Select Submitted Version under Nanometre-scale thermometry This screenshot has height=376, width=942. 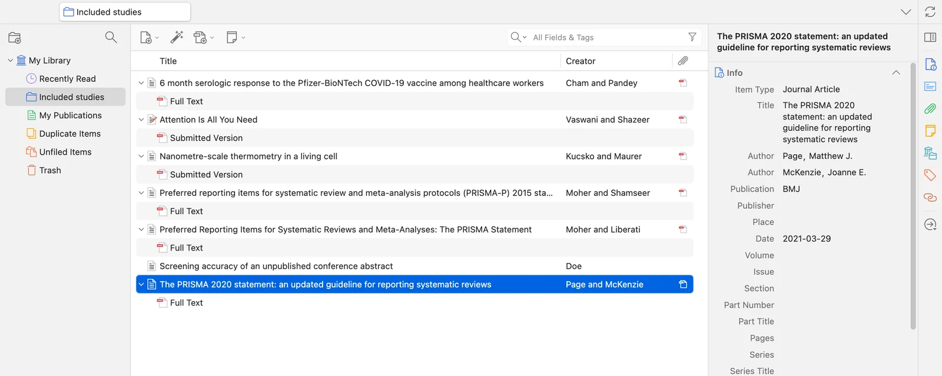[x=414, y=174]
